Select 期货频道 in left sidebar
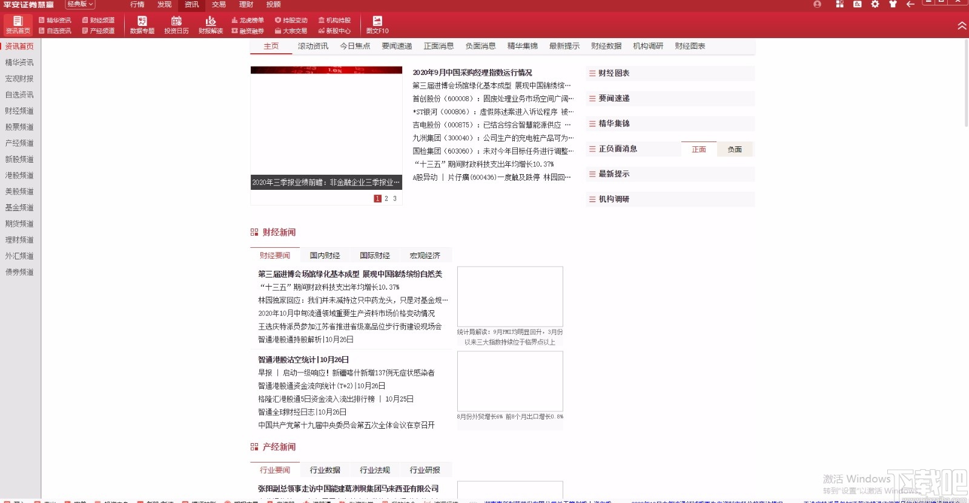 click(x=19, y=224)
